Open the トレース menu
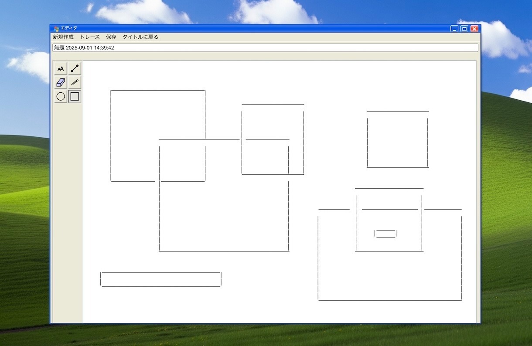 click(90, 37)
